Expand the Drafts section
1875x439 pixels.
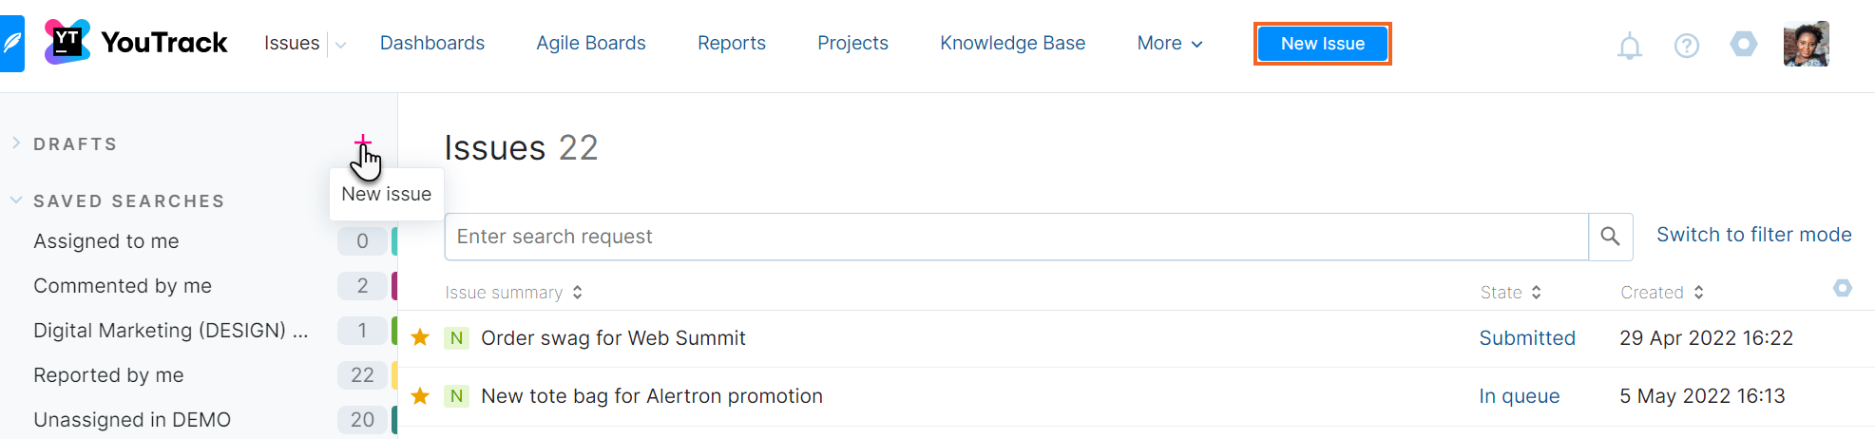click(x=16, y=143)
